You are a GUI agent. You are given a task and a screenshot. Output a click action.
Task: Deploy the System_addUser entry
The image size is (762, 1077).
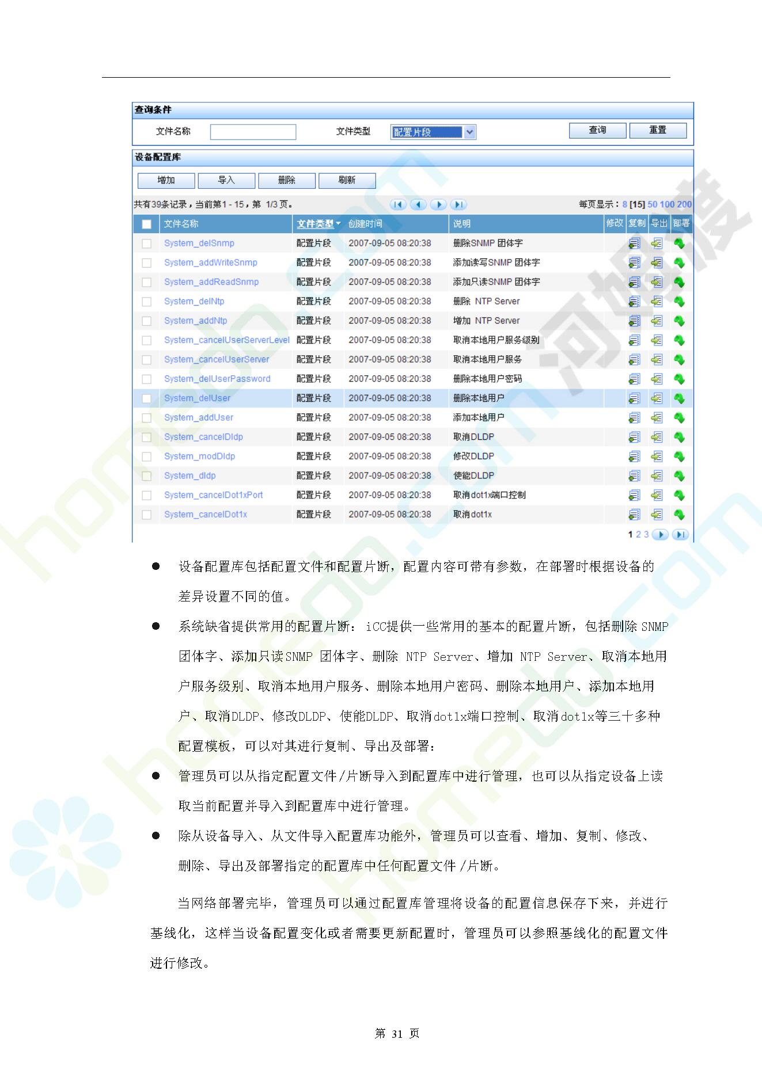pyautogui.click(x=680, y=418)
